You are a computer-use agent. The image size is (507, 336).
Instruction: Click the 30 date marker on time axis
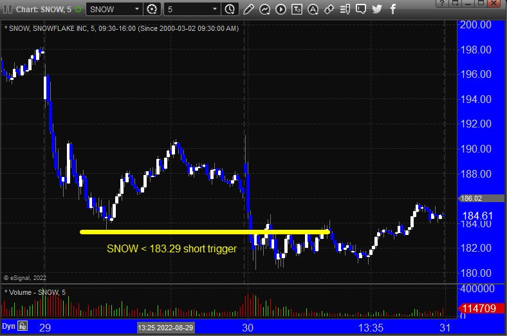click(248, 328)
